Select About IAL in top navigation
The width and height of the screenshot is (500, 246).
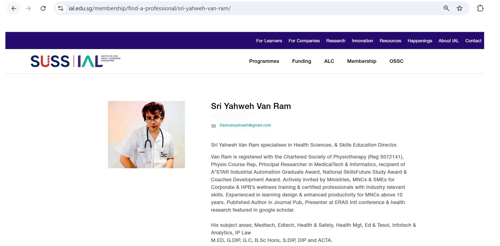[448, 41]
